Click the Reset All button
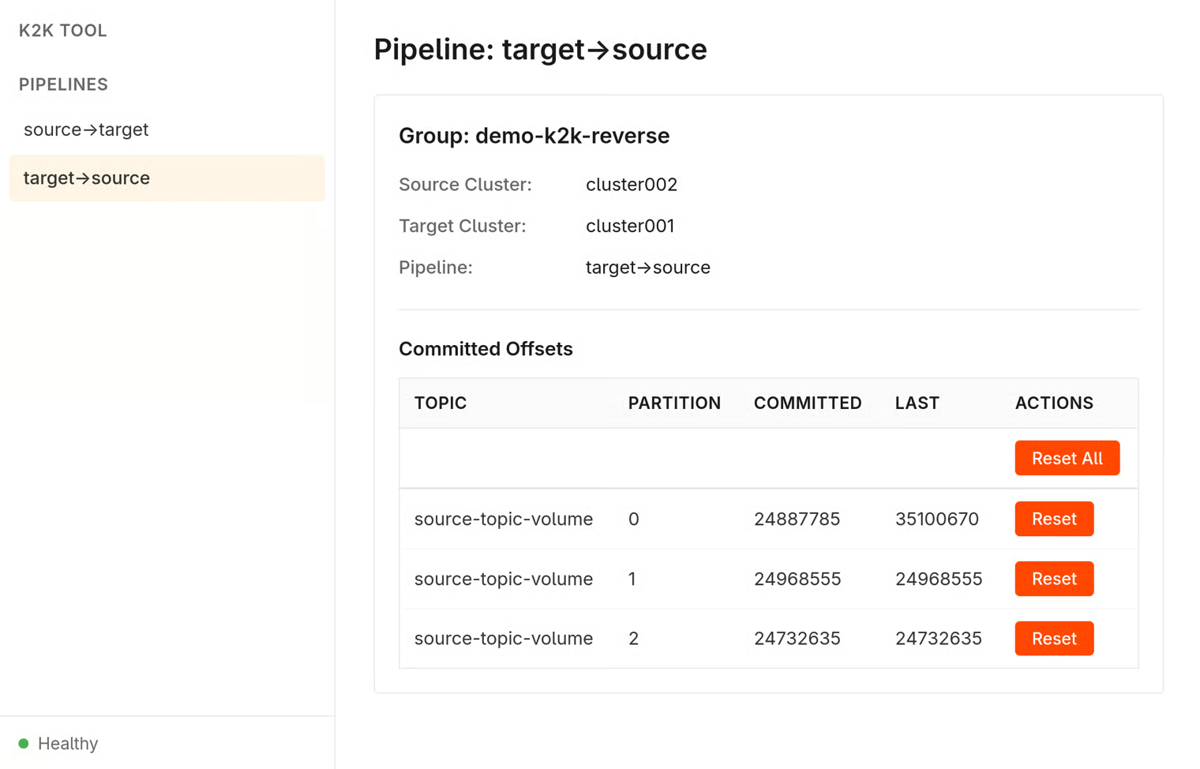Screen dimensions: 1200x769 coord(1067,458)
